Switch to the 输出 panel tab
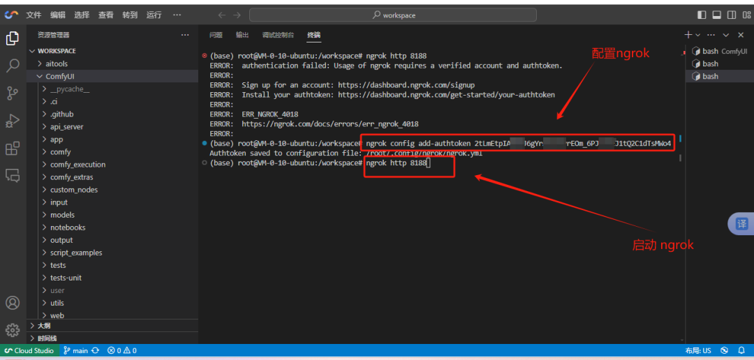Image resolution: width=754 pixels, height=360 pixels. (x=242, y=35)
